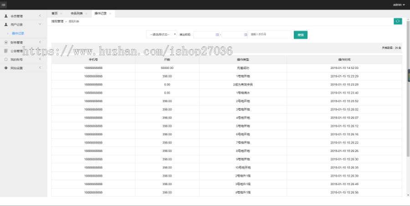Close the 会员列表 tab using its X

[86, 14]
